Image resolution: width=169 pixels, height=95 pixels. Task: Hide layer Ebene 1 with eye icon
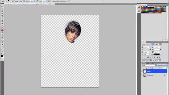142,71
